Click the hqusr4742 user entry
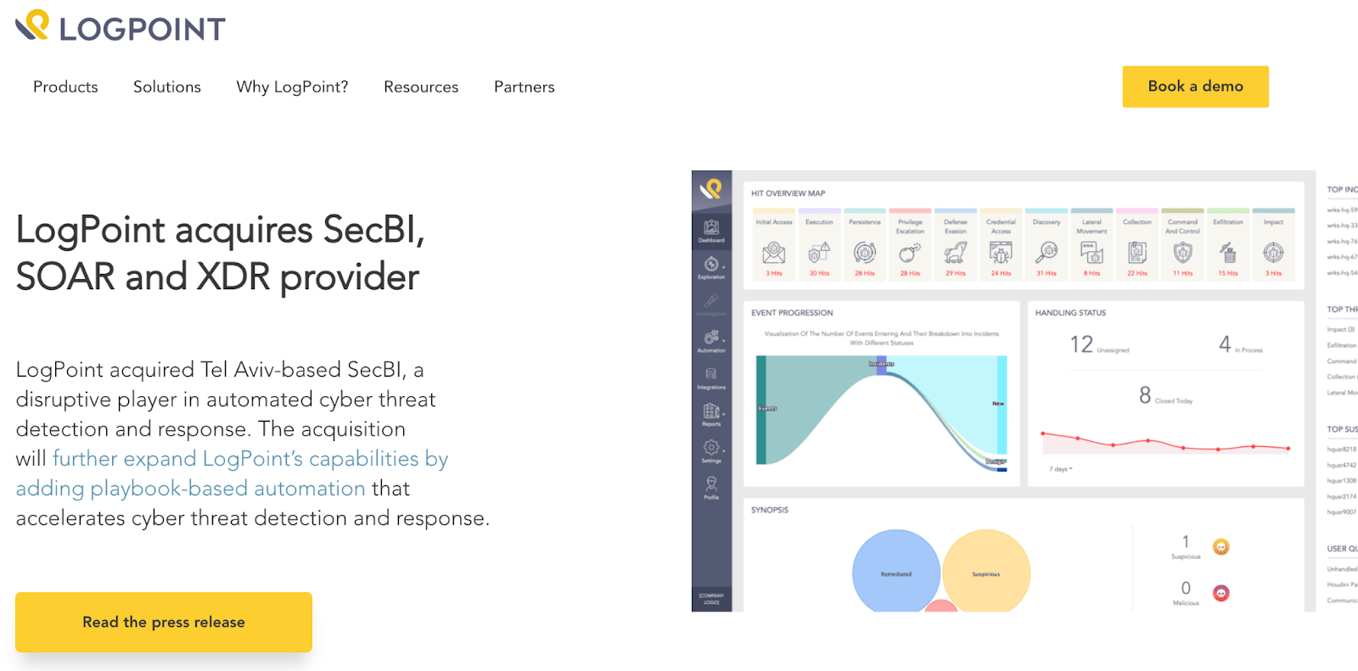The height and width of the screenshot is (671, 1358). [1342, 465]
